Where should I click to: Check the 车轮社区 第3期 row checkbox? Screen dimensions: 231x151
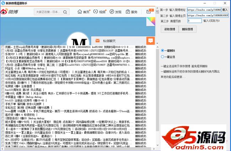[x=2, y=108]
